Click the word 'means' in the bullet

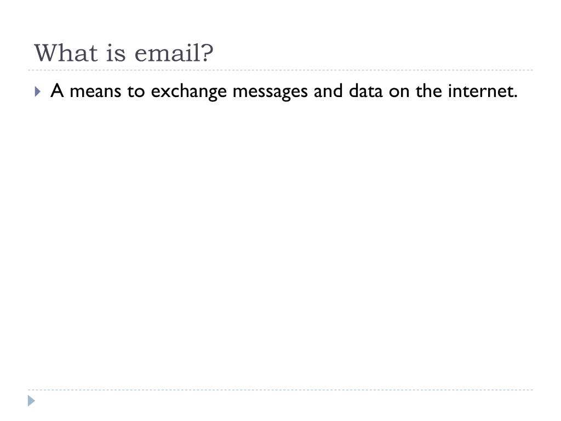95,92
